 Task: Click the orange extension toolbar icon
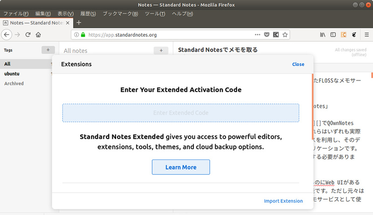(x=344, y=34)
